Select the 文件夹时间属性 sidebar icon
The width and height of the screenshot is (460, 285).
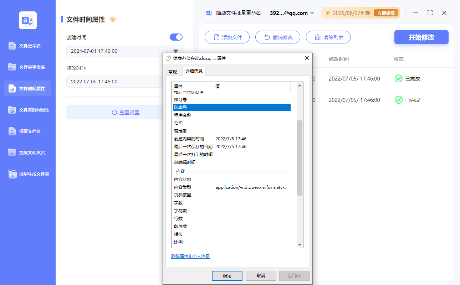(12, 110)
